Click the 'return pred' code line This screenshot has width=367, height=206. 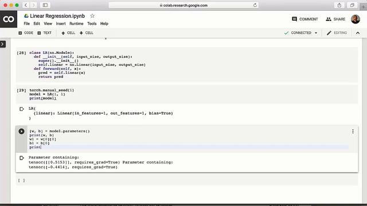tap(50, 77)
